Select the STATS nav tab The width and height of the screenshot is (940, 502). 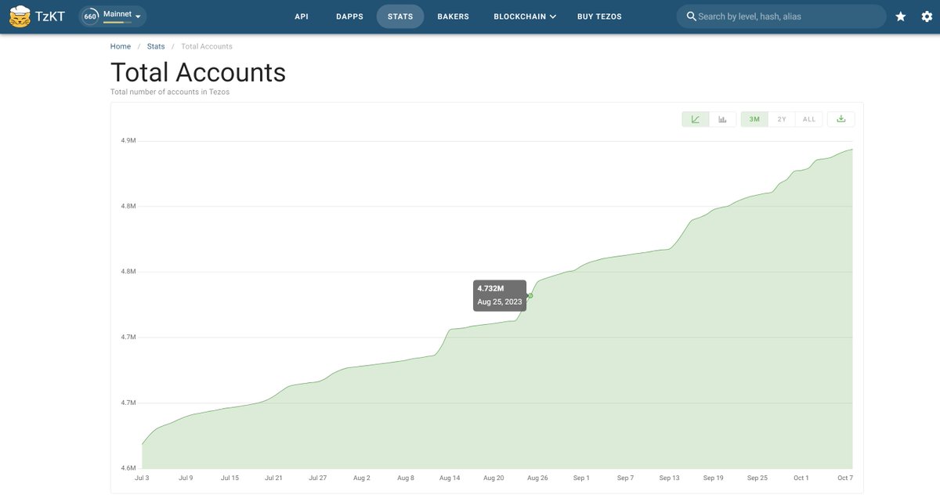(x=400, y=16)
